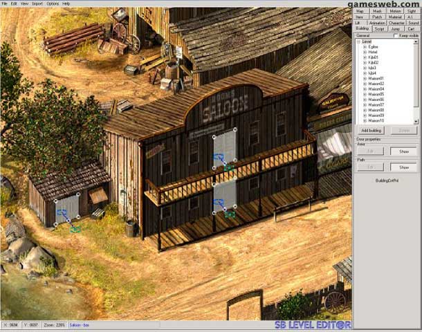Image resolution: width=422 pixels, height=332 pixels.
Task: Enable the Keep visible checkbox
Action: 395,36
